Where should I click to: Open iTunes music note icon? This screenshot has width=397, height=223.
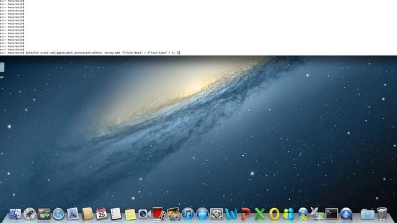(x=188, y=214)
